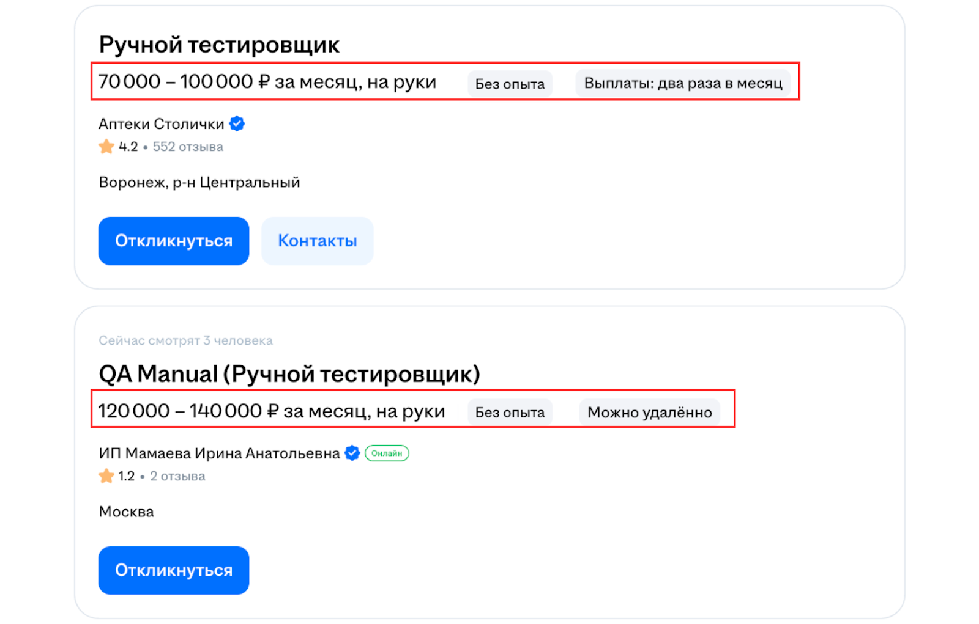The height and width of the screenshot is (624, 979).
Task: Click «Откликнуться» on the Аптеки Столички vacancy
Action: pos(173,240)
